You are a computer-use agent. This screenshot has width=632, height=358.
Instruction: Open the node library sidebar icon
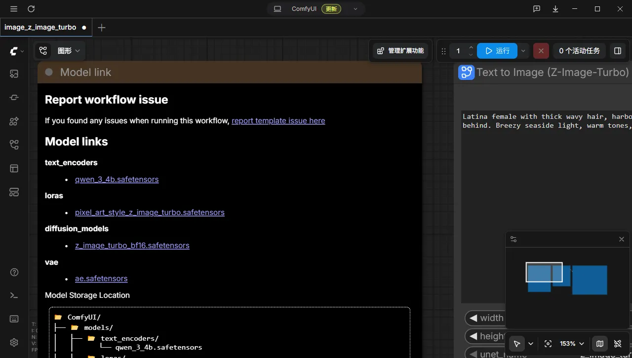tap(14, 98)
